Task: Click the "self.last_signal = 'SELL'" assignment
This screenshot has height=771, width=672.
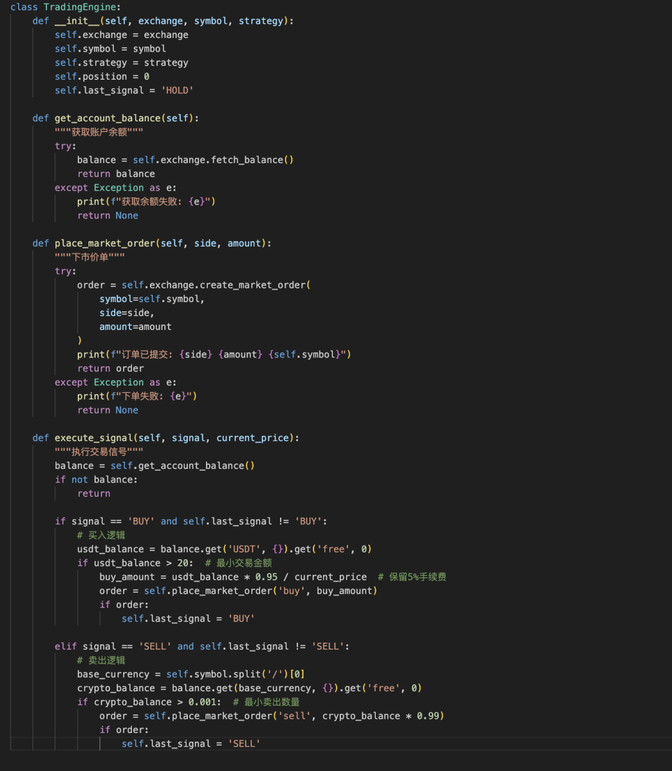Action: (191, 744)
